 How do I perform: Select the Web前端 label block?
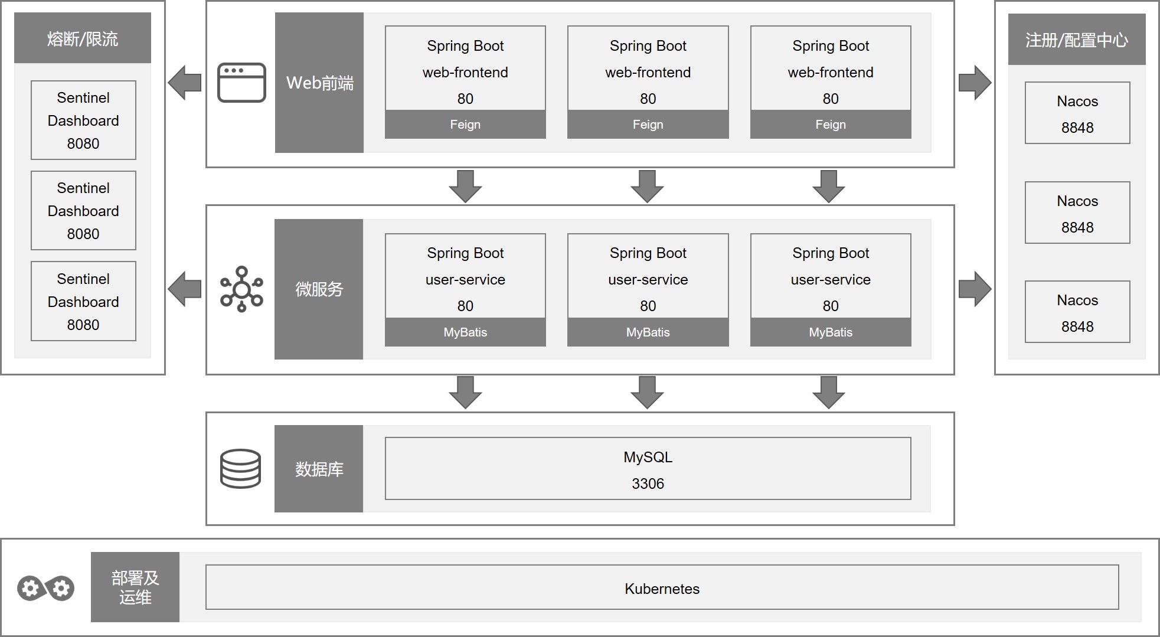pyautogui.click(x=319, y=83)
